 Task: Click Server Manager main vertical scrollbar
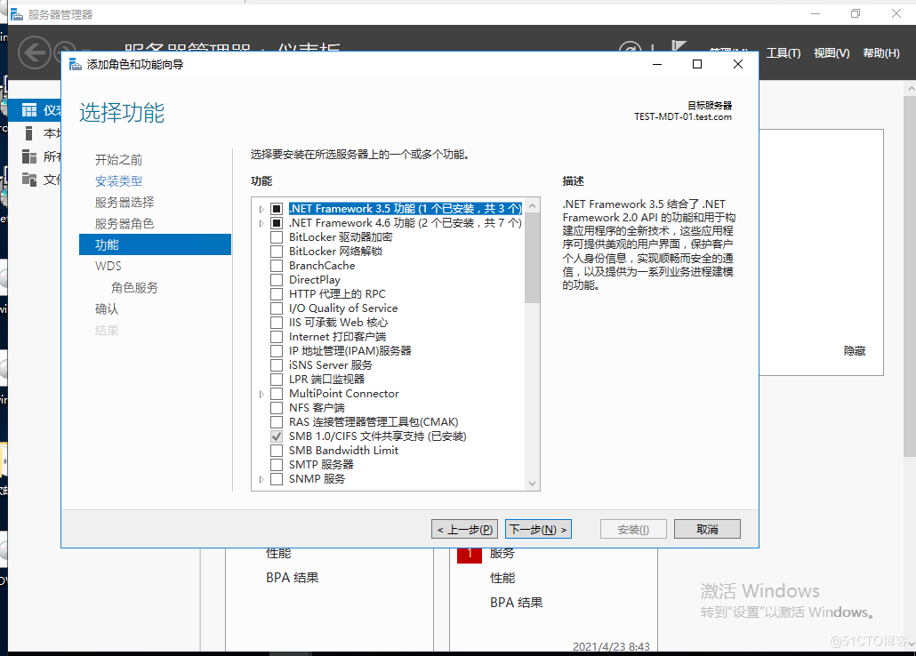(x=910, y=275)
